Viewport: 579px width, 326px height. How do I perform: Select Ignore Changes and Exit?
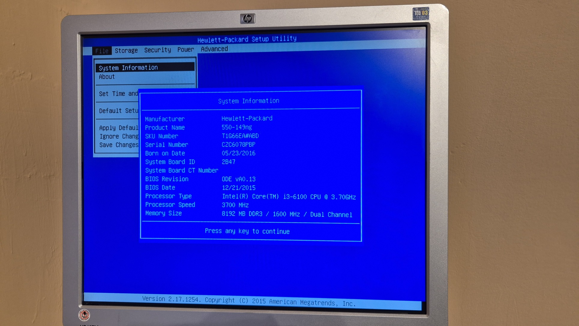pos(119,136)
